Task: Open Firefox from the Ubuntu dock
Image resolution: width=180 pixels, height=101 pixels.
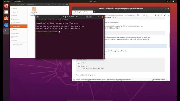Action: click(x=6, y=6)
